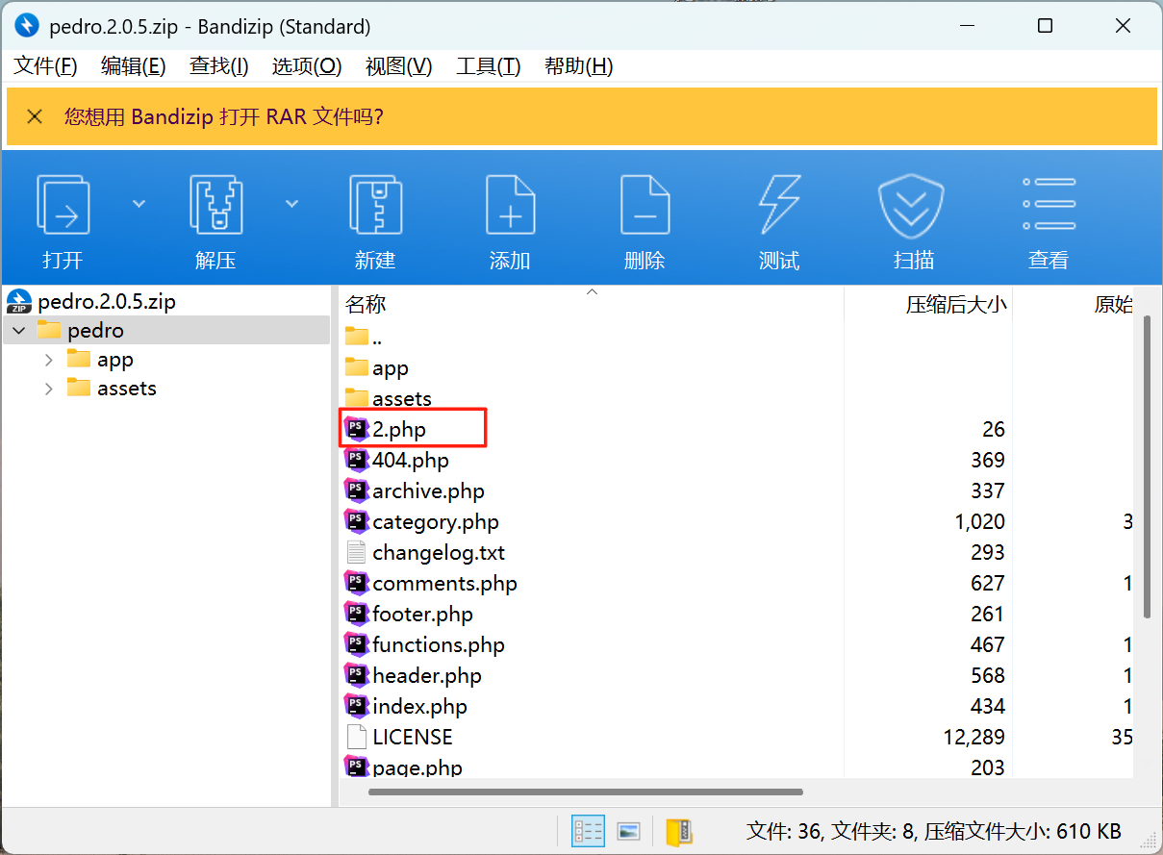Image resolution: width=1163 pixels, height=855 pixels.
Task: Click the Bandizip title bar app icon
Action: pyautogui.click(x=27, y=26)
